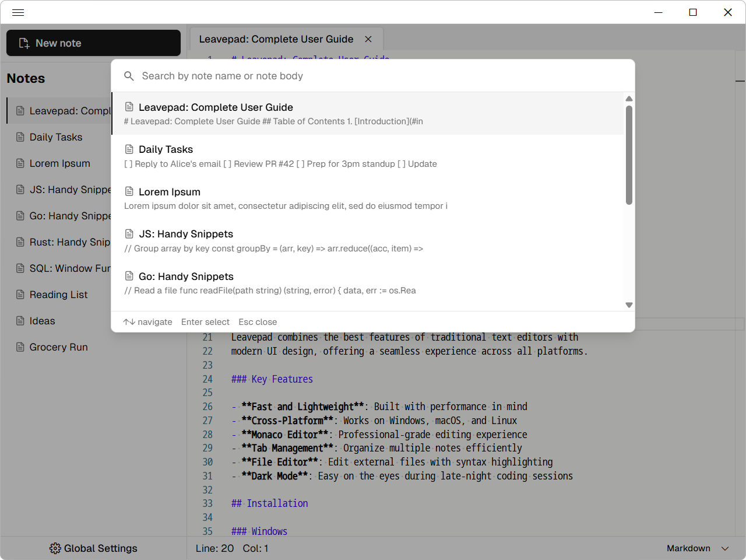
Task: Open SQL: Window Functions note in sidebar
Action: [58, 268]
